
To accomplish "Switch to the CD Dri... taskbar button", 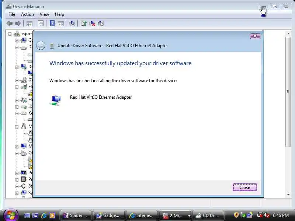I will click(208, 215).
